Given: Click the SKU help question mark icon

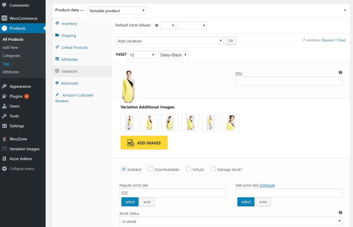Looking at the screenshot, I should pyautogui.click(x=341, y=72).
